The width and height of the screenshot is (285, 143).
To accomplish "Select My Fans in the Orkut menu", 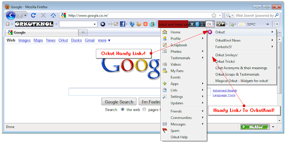I will (x=183, y=71).
